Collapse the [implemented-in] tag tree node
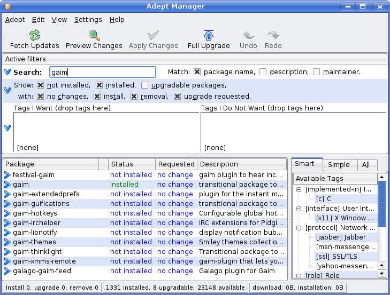The height and width of the screenshot is (295, 390). coord(299,189)
